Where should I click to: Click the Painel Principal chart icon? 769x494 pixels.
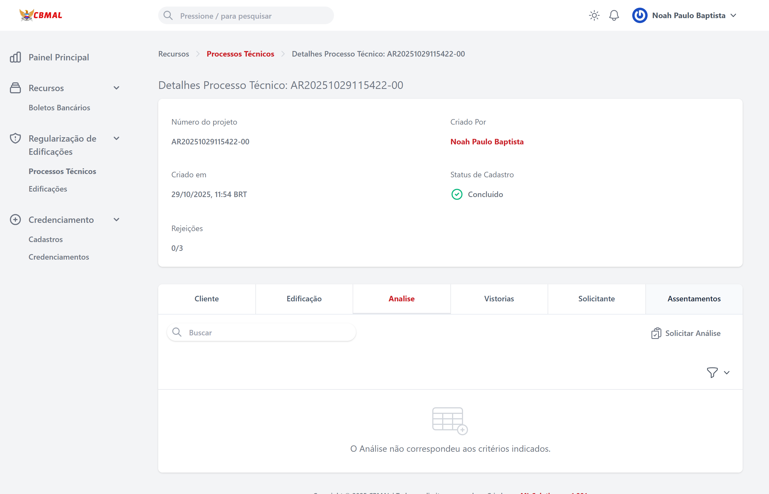click(x=15, y=57)
